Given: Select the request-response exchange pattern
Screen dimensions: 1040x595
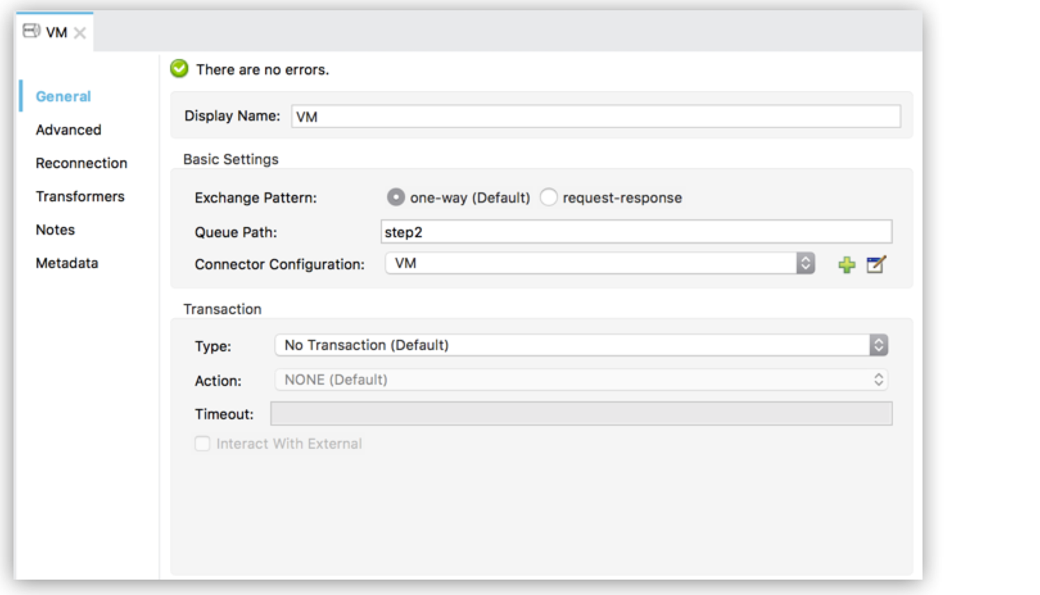Looking at the screenshot, I should click(x=549, y=197).
